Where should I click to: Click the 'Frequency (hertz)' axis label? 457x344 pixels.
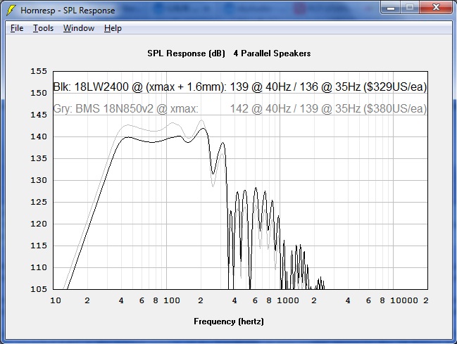click(229, 321)
